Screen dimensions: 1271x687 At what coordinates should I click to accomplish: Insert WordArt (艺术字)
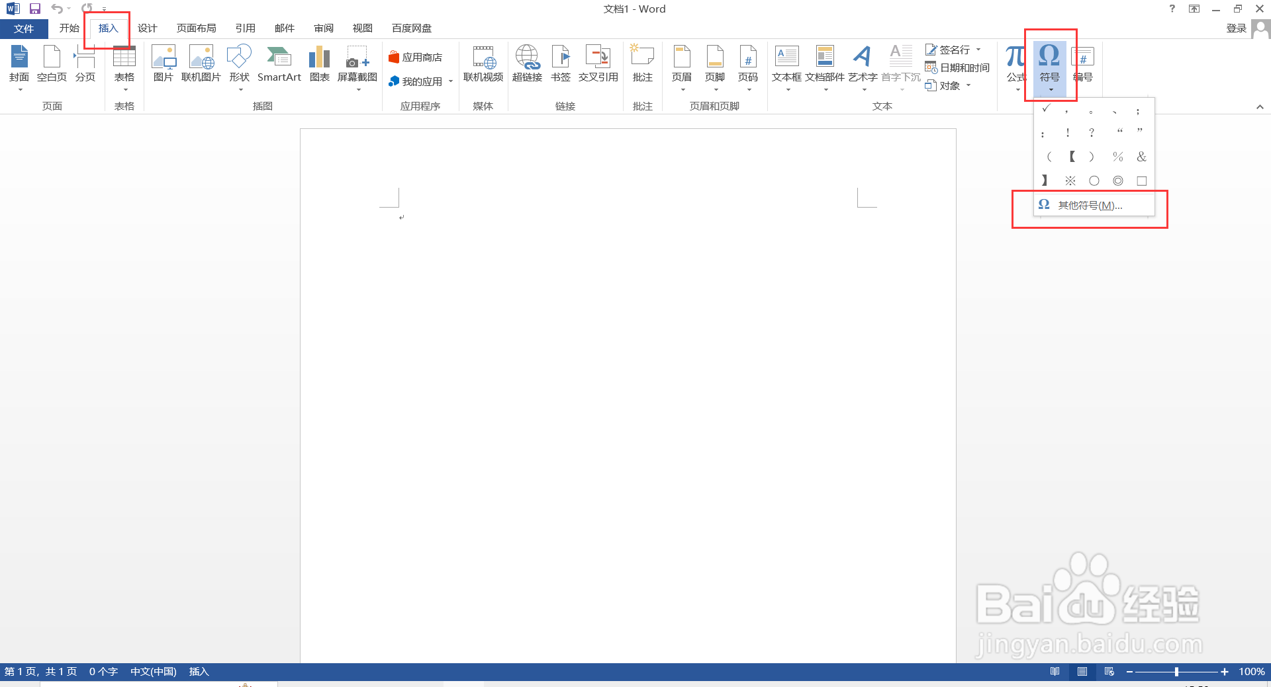pyautogui.click(x=863, y=66)
